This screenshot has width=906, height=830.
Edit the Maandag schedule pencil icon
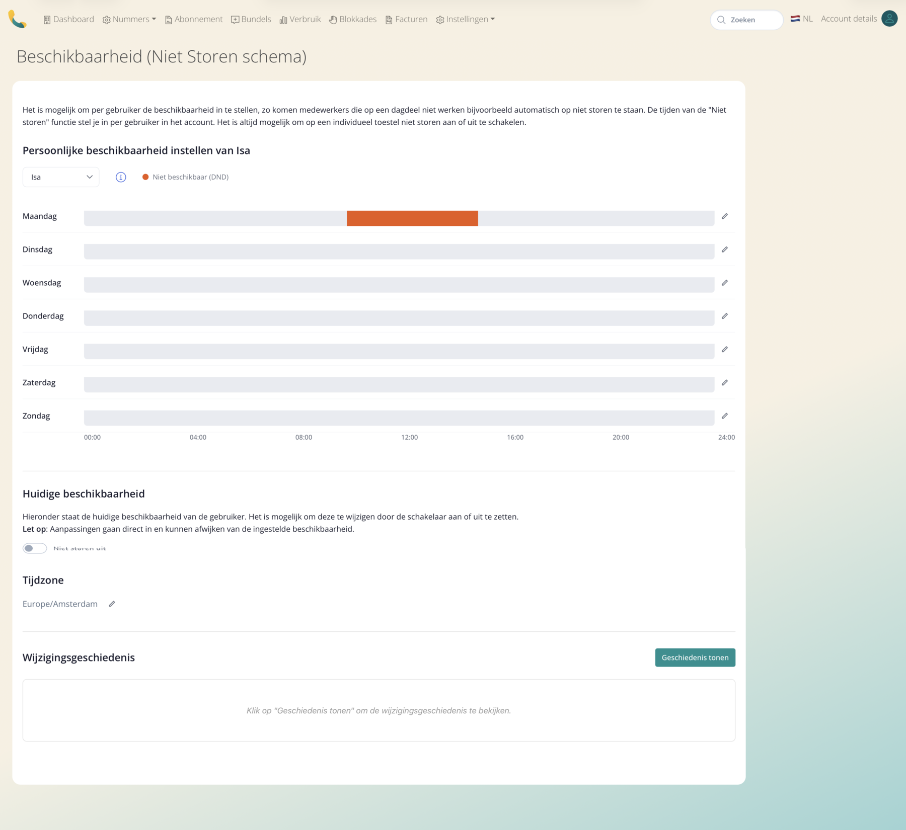point(725,216)
